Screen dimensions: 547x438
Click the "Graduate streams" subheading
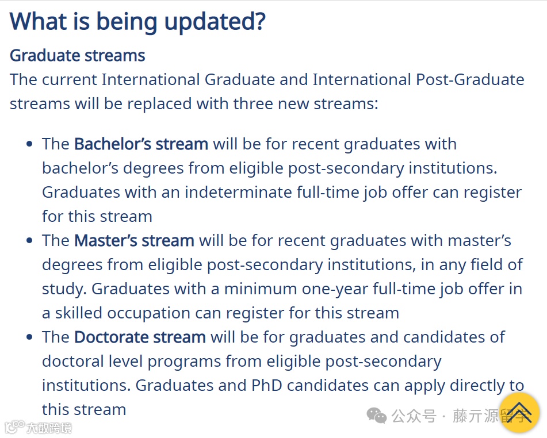[x=78, y=55]
